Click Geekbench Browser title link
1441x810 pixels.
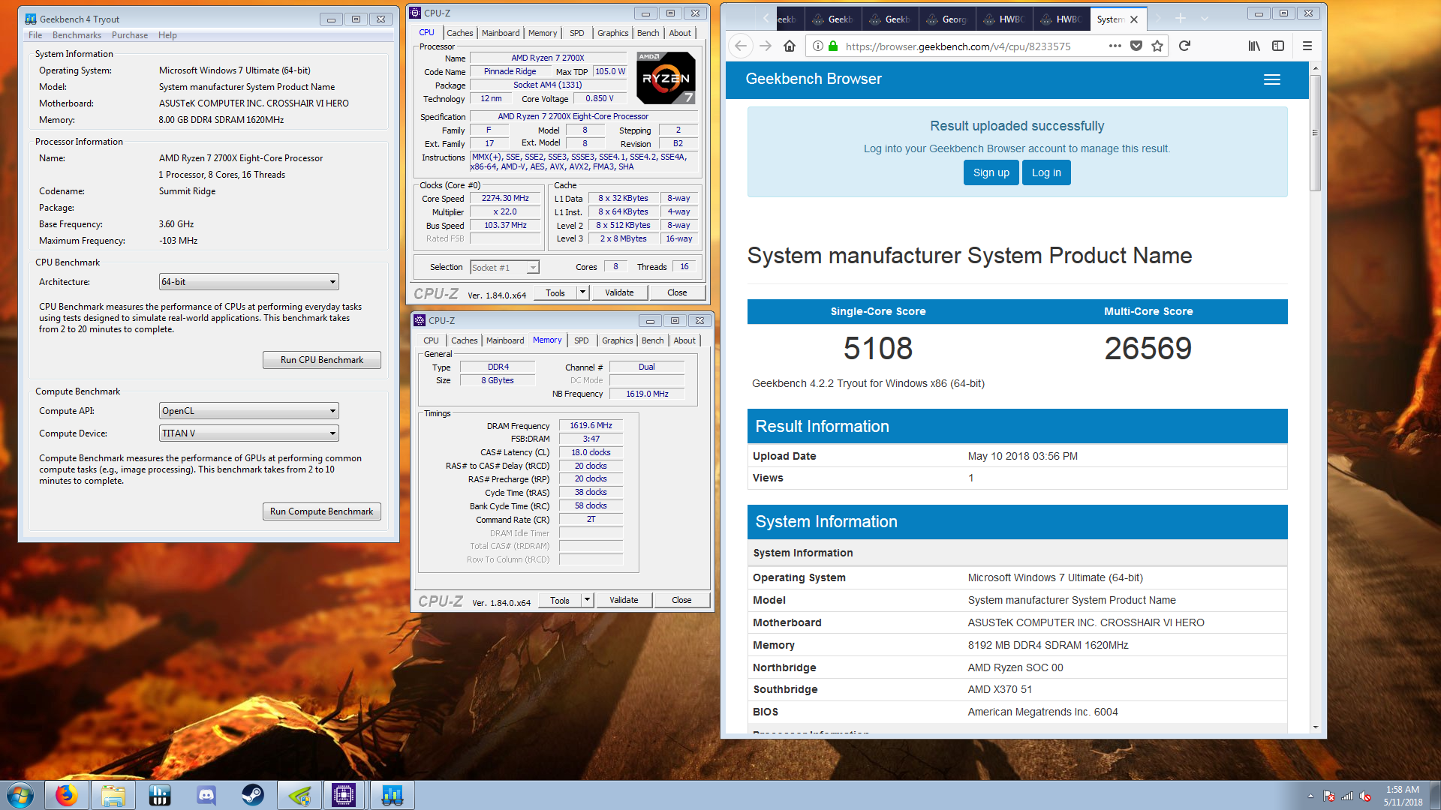click(x=813, y=79)
